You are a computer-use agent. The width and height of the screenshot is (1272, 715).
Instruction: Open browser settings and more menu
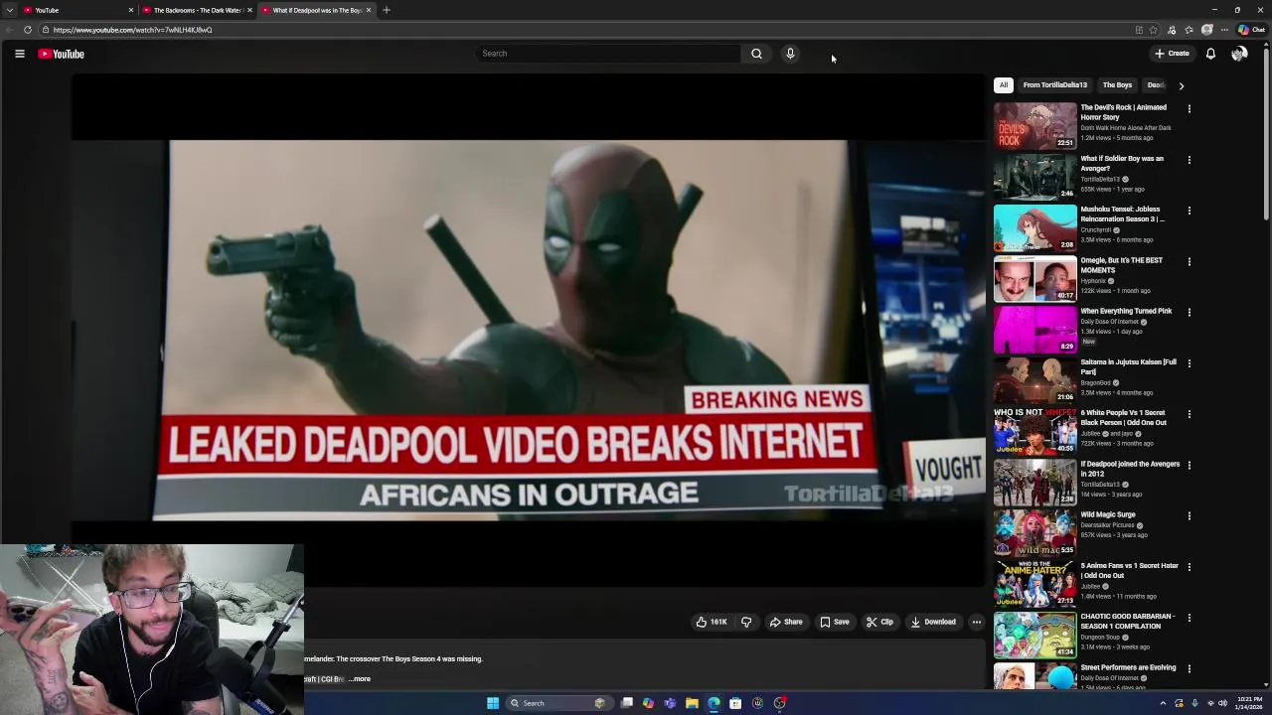(x=1224, y=30)
